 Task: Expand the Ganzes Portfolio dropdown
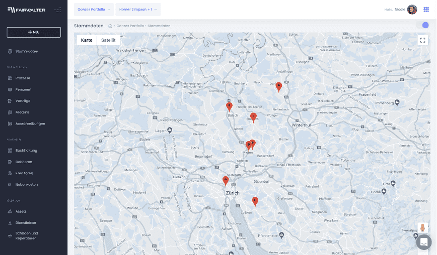point(94,10)
